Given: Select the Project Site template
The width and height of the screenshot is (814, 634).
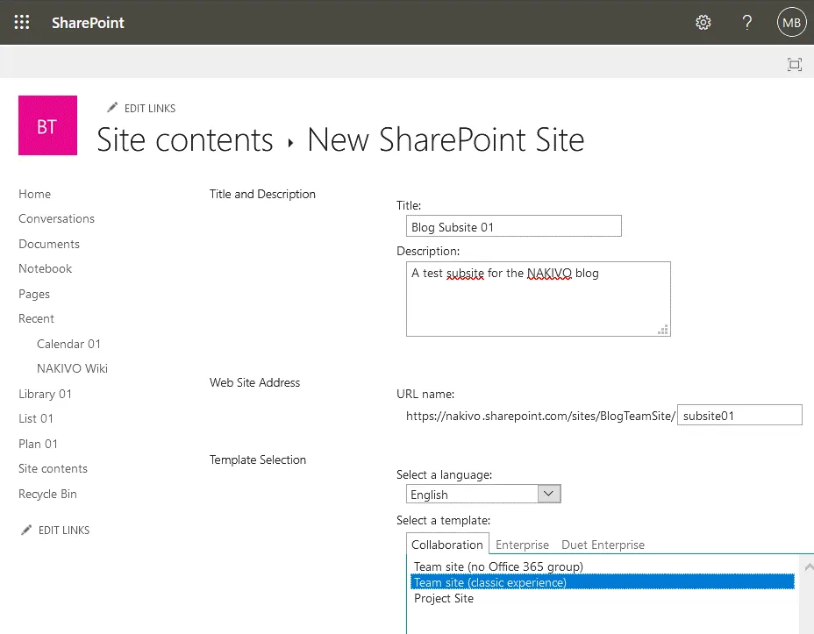Looking at the screenshot, I should click(443, 598).
